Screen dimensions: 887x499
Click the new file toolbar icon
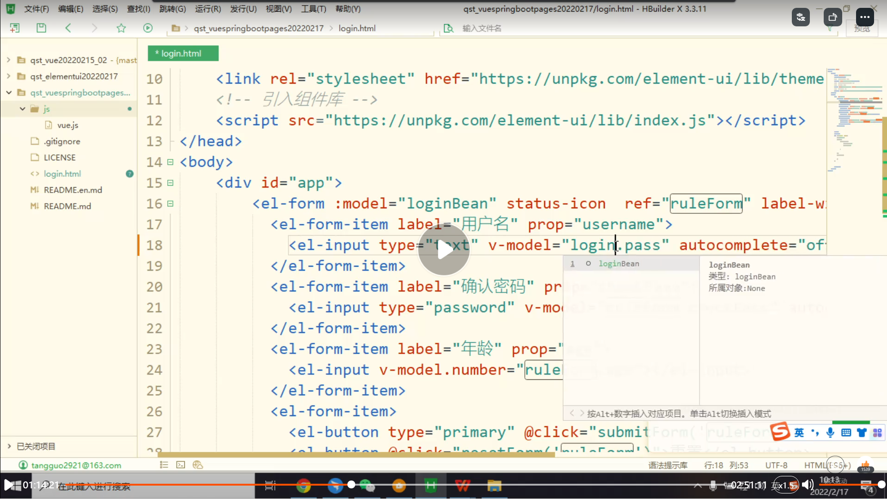point(15,28)
